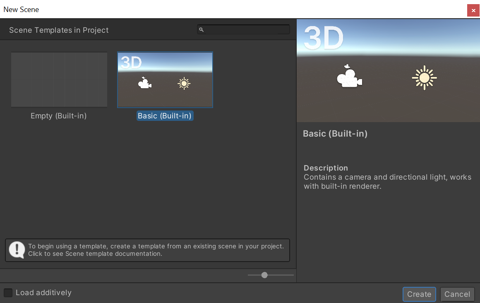This screenshot has width=480, height=303.
Task: Click the 3D badge on the Basic thumbnail
Action: click(x=131, y=63)
